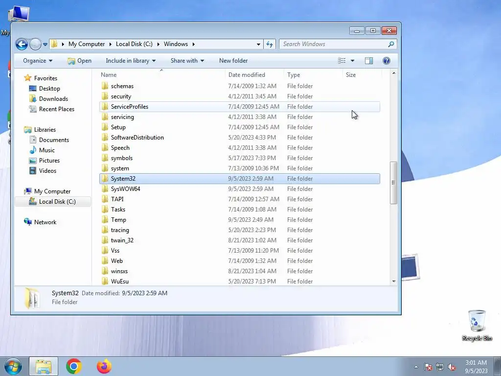Select My Computer in the address bar
The image size is (501, 376).
click(87, 44)
